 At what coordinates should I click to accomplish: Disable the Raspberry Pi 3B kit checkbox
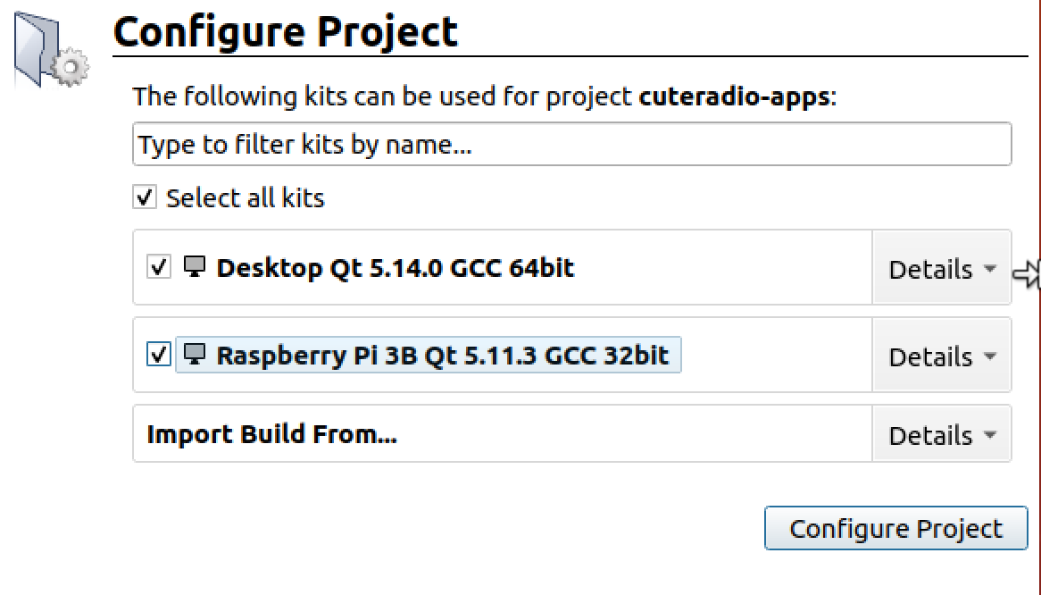[159, 355]
